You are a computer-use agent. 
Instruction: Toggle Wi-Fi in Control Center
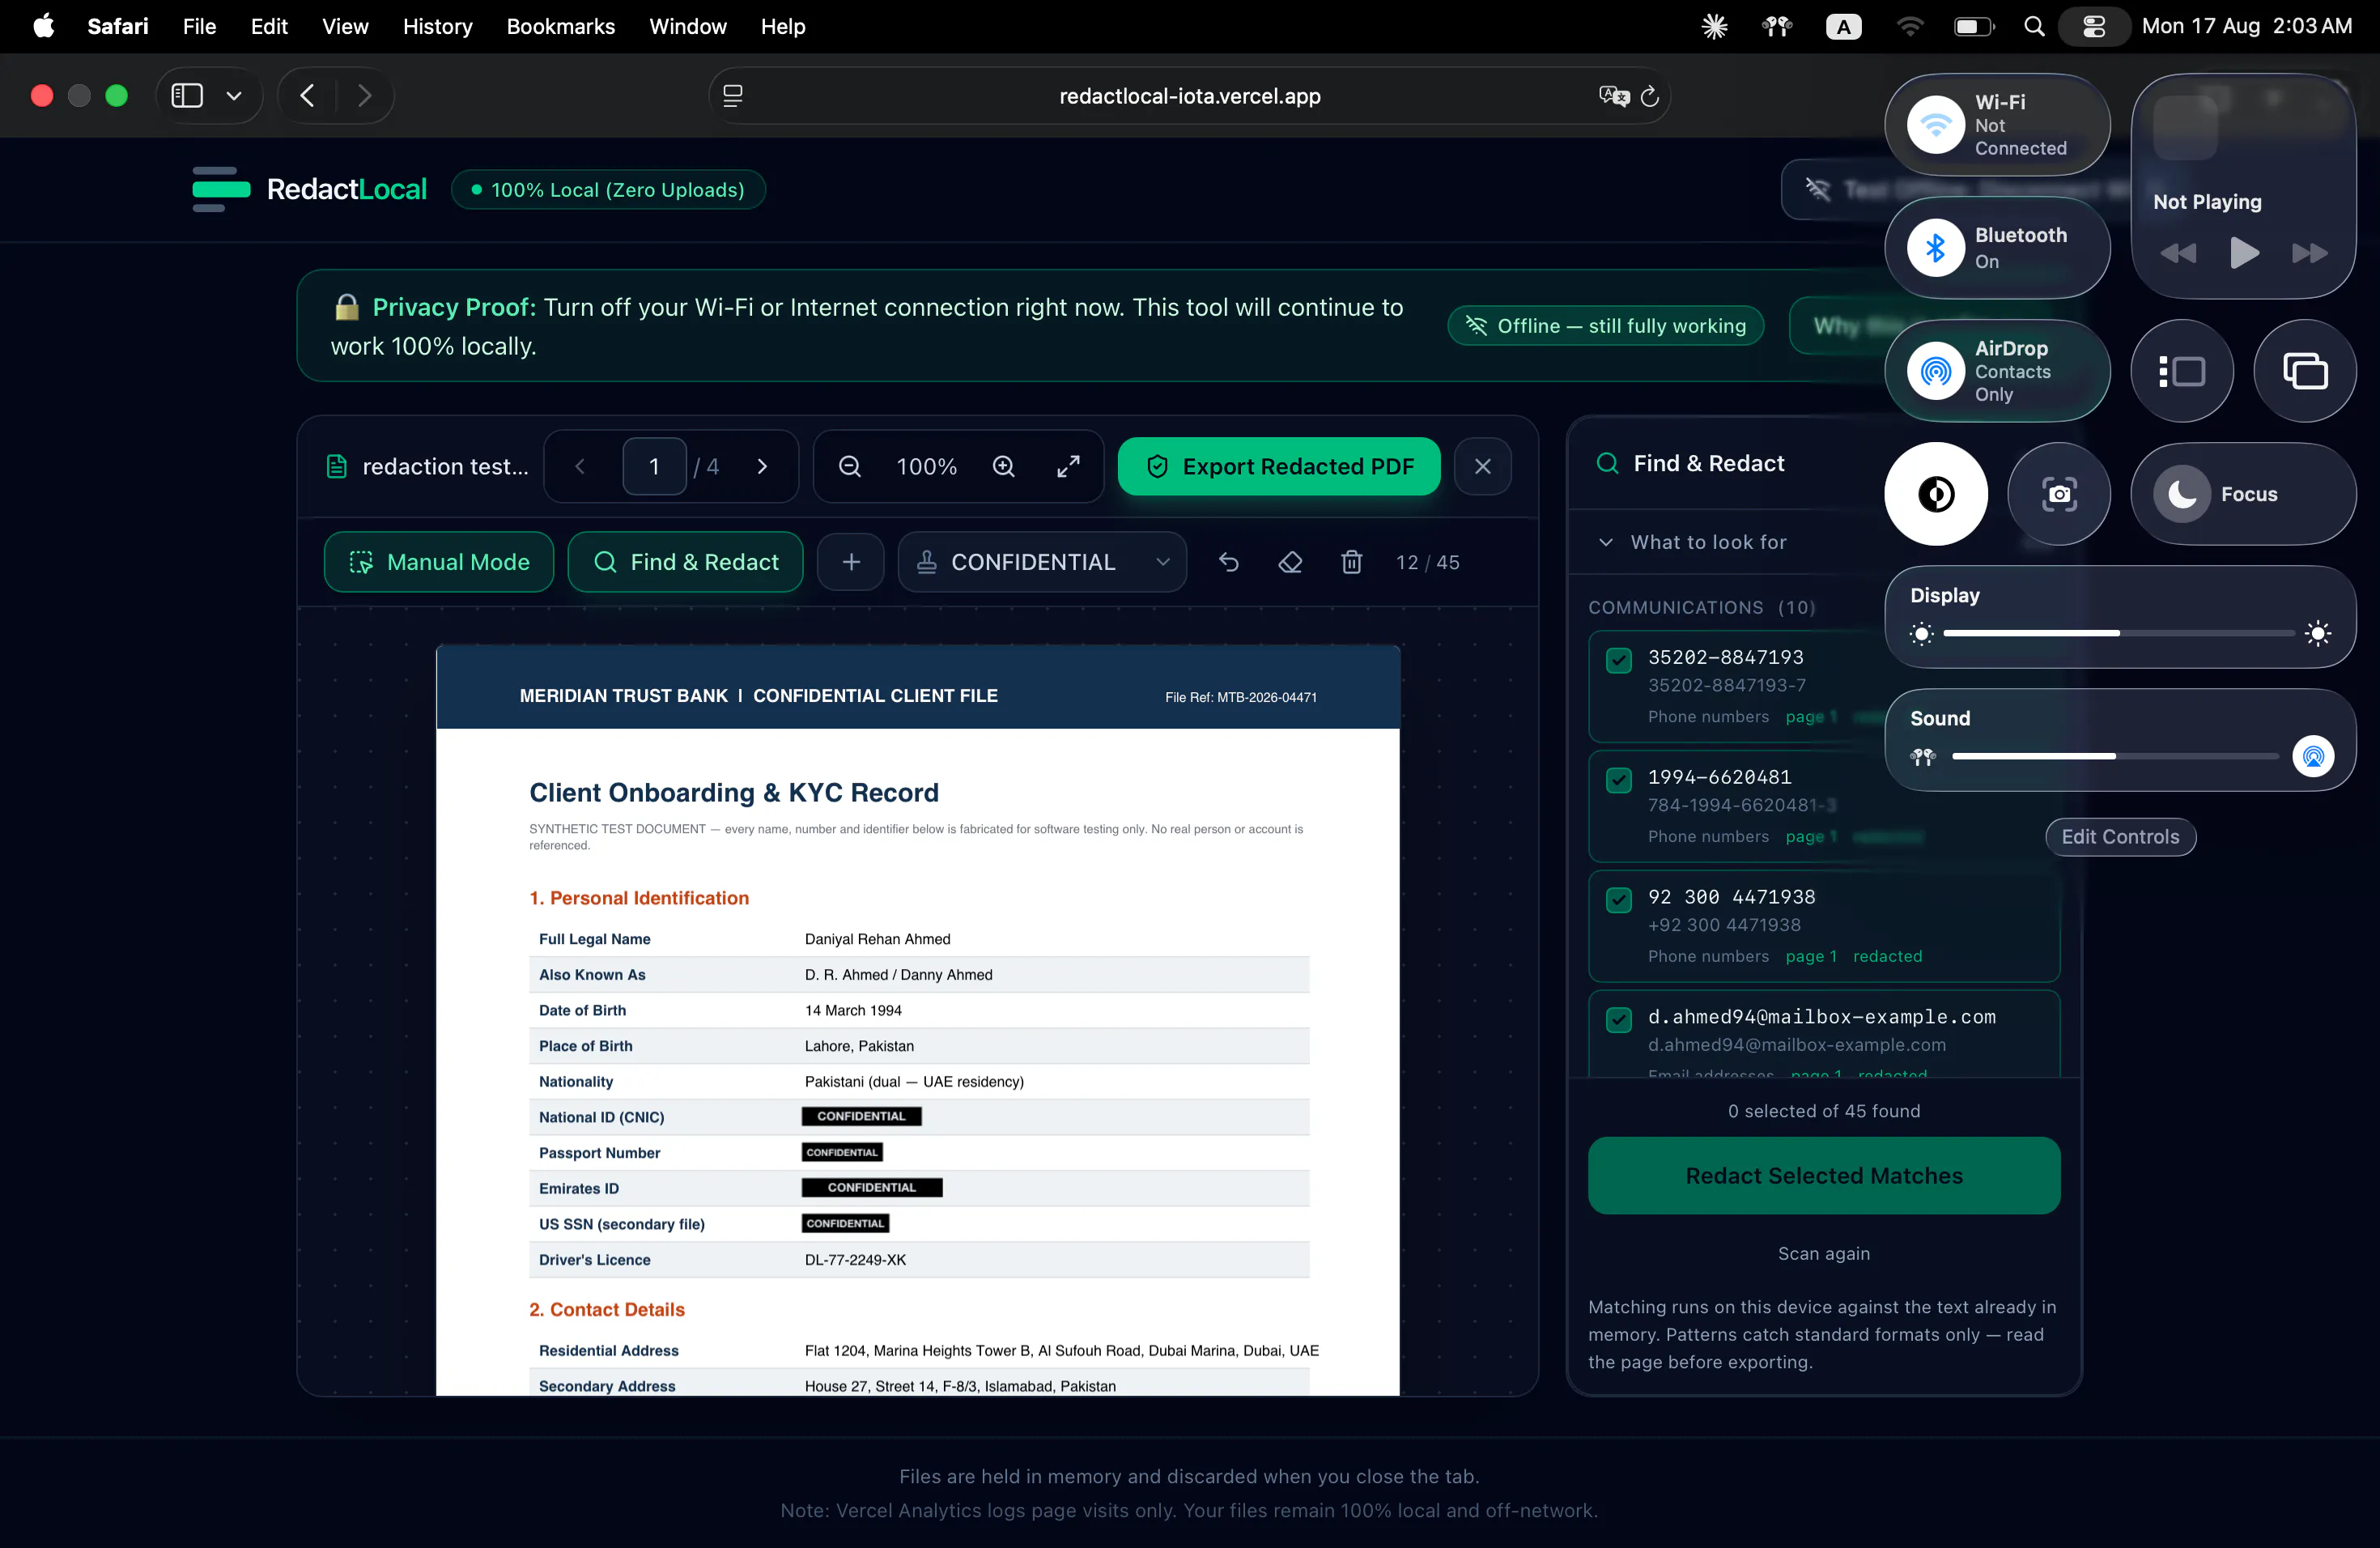coord(1936,125)
